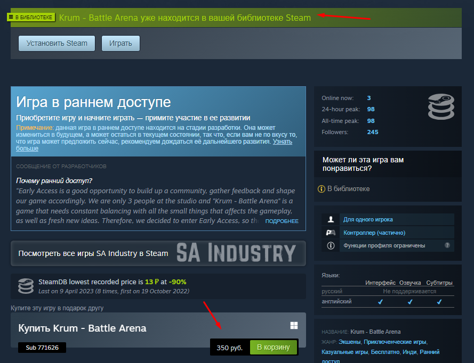This screenshot has width=474, height=363.
Task: Click 'Игра в раннем доступе' heading
Action: [93, 102]
